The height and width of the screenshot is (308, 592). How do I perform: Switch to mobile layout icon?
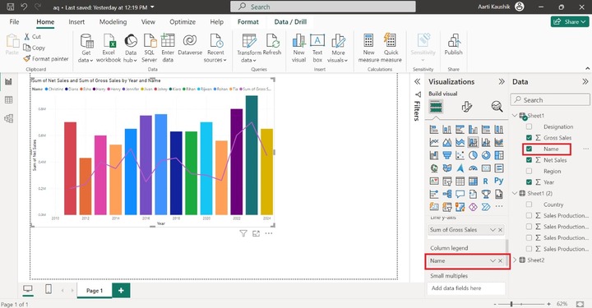(x=49, y=289)
